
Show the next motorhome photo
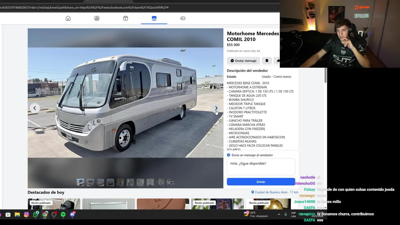click(x=216, y=108)
